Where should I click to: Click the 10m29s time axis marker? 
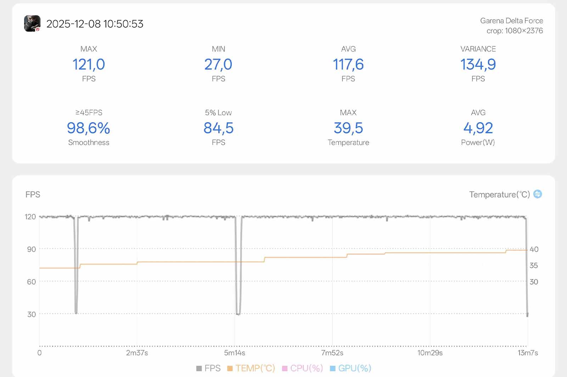tap(430, 353)
